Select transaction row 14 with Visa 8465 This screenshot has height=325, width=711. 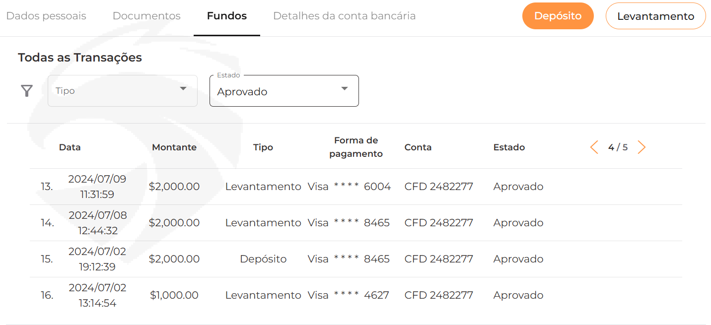tap(355, 223)
